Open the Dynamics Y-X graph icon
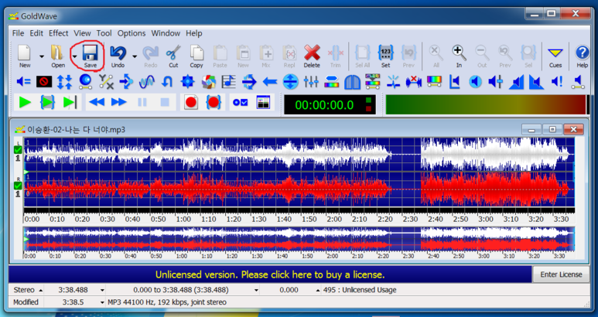The image size is (598, 317). 106,81
